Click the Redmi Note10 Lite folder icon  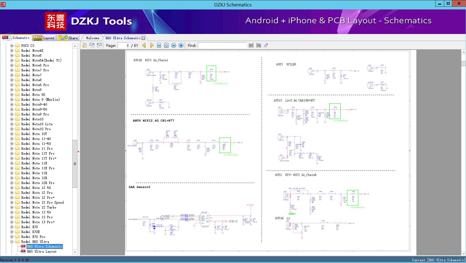pyautogui.click(x=17, y=124)
